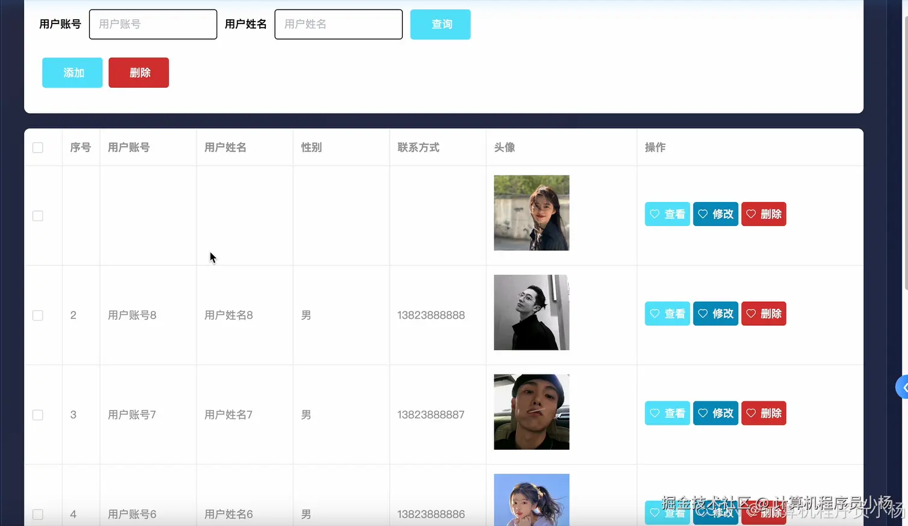Check the first row's checkbox
This screenshot has height=526, width=908.
(38, 216)
